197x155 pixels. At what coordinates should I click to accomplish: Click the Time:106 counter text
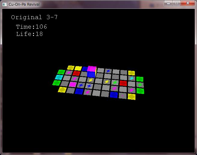[x=32, y=27]
